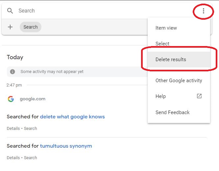The width and height of the screenshot is (219, 171).
Task: Click the Google logo beside google.com
Action: coord(11,99)
